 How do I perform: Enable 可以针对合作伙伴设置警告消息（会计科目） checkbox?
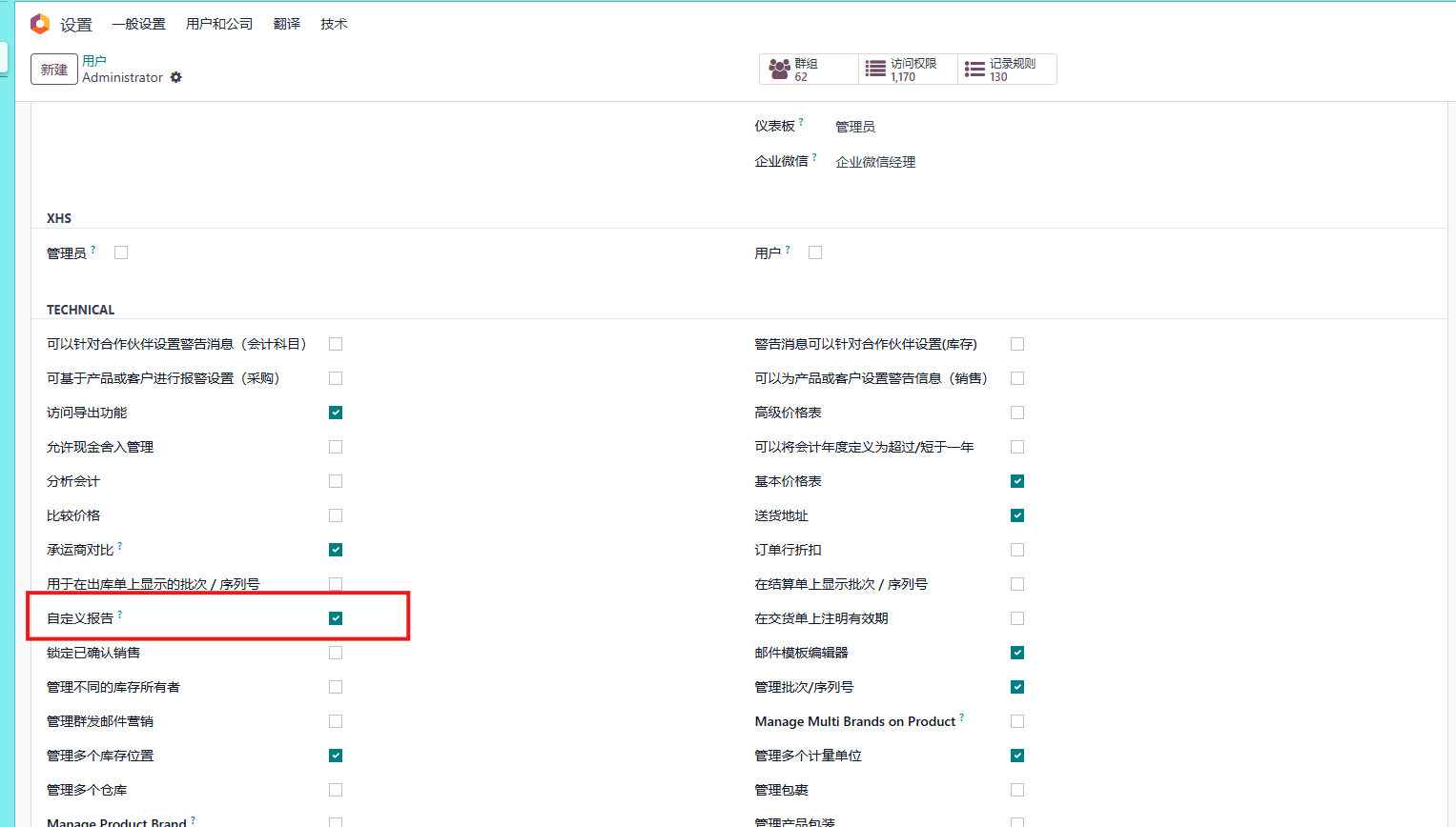pos(336,344)
